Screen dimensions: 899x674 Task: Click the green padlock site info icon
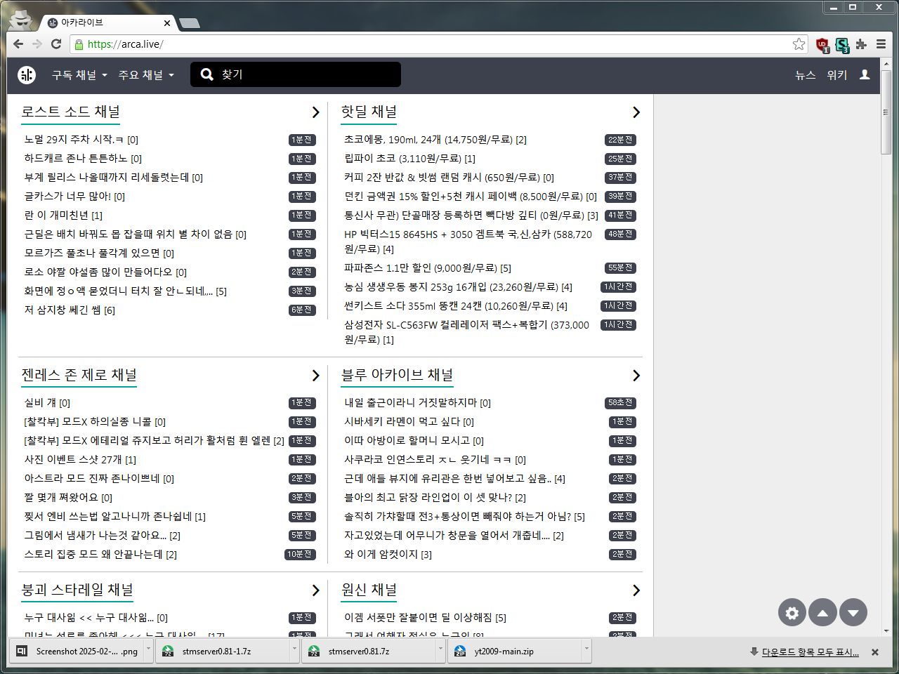click(79, 44)
